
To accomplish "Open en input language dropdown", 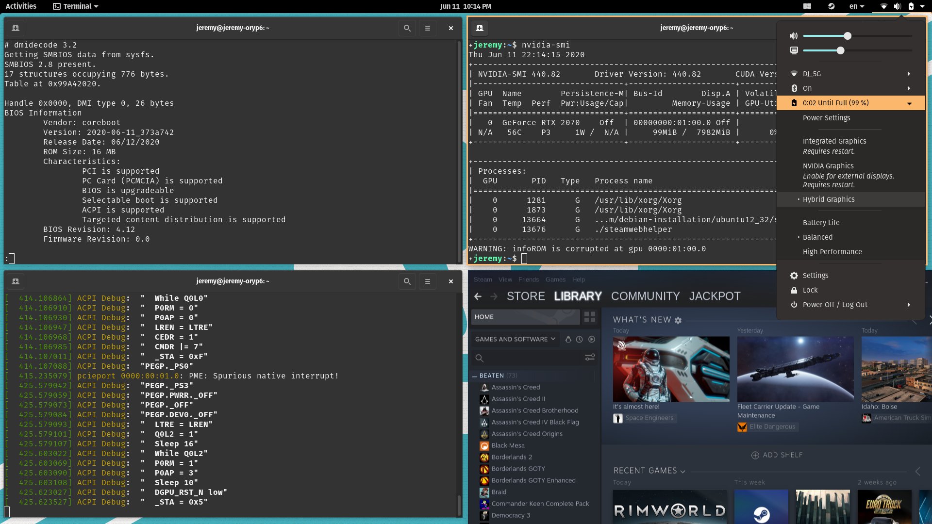I will click(857, 6).
